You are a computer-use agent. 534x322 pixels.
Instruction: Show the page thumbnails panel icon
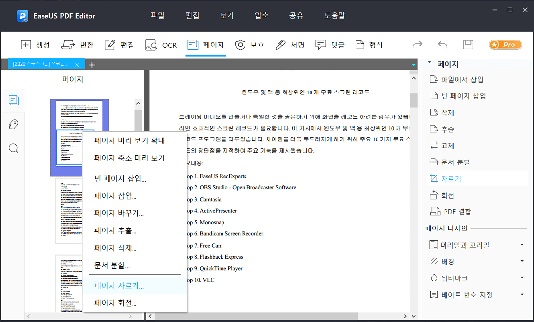coord(13,99)
